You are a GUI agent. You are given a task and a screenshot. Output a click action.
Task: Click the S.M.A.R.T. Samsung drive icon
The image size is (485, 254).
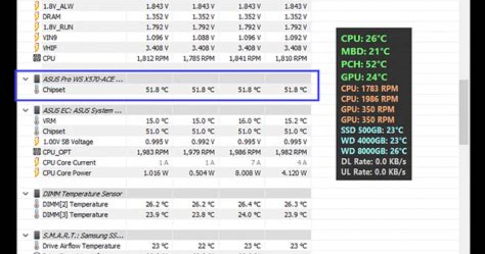pyautogui.click(x=37, y=235)
